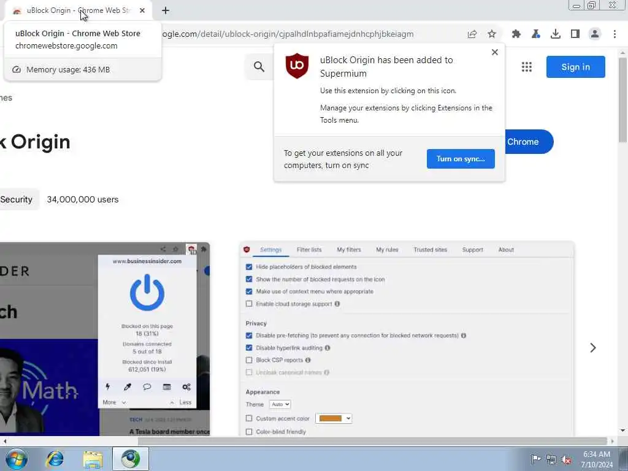Screen dimensions: 628x471
Task: Click the blue power button in uBlock screenshot
Action: (147, 293)
